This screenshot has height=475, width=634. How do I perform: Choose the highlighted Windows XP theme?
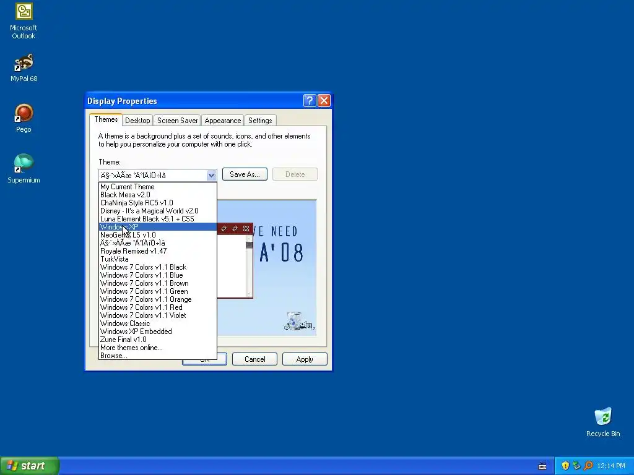pyautogui.click(x=158, y=227)
